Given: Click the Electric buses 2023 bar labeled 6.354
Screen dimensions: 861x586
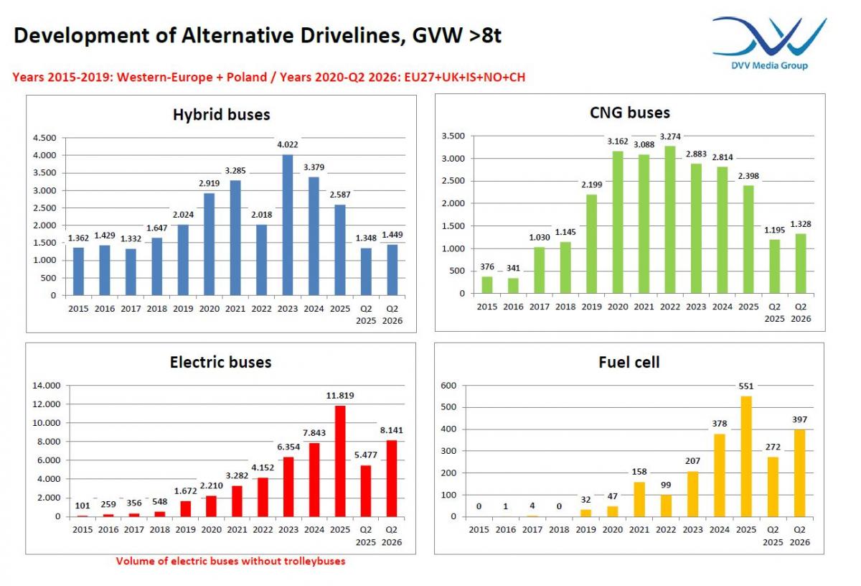Looking at the screenshot, I should [287, 487].
